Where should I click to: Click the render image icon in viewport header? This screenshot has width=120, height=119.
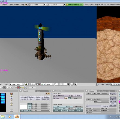click(76, 84)
